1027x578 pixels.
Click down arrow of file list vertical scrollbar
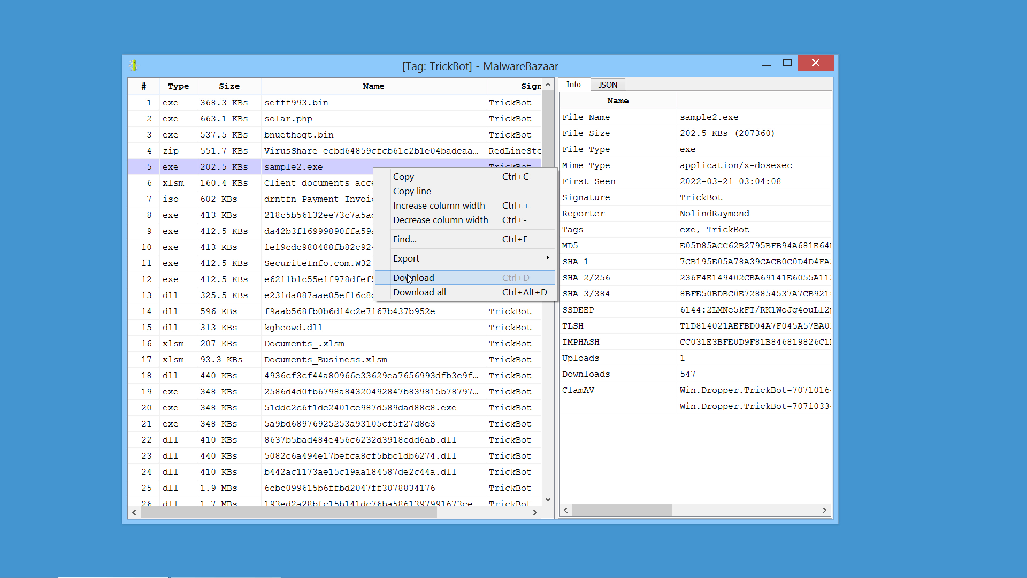(548, 499)
